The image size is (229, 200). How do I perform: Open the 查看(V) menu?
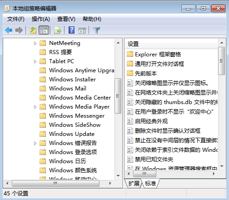pyautogui.click(x=66, y=19)
